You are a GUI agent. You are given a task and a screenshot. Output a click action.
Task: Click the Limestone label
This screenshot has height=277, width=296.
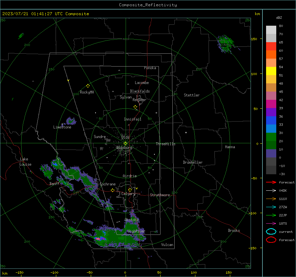click(62, 127)
